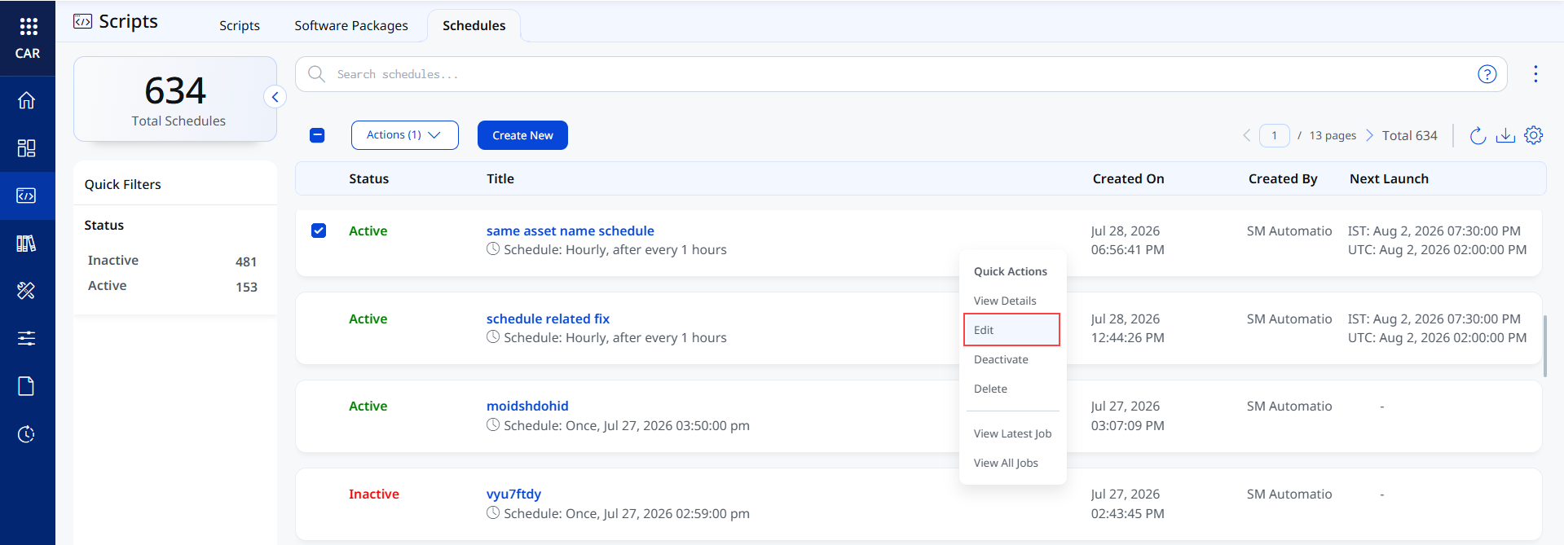Go to Home in the sidebar

27,100
